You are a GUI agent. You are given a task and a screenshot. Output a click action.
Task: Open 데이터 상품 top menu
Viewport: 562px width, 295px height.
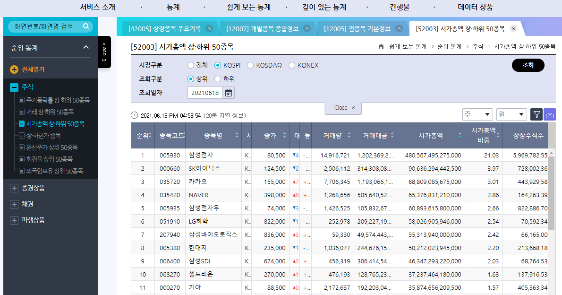(475, 7)
